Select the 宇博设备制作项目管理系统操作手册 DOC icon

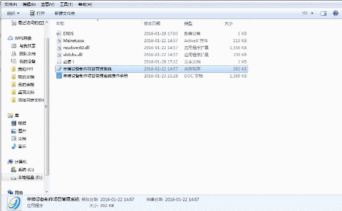pos(59,76)
